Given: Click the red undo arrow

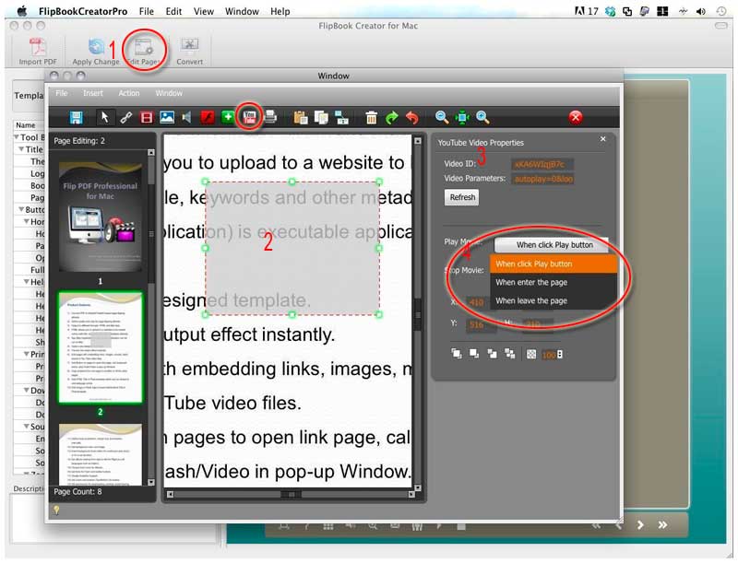Looking at the screenshot, I should click(x=412, y=118).
